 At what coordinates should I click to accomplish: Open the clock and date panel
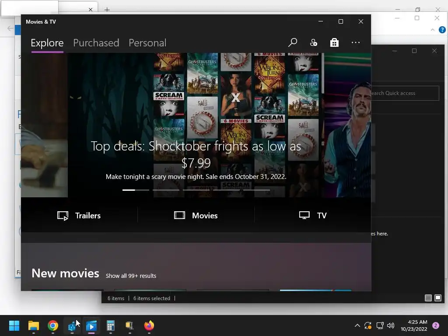(414, 325)
